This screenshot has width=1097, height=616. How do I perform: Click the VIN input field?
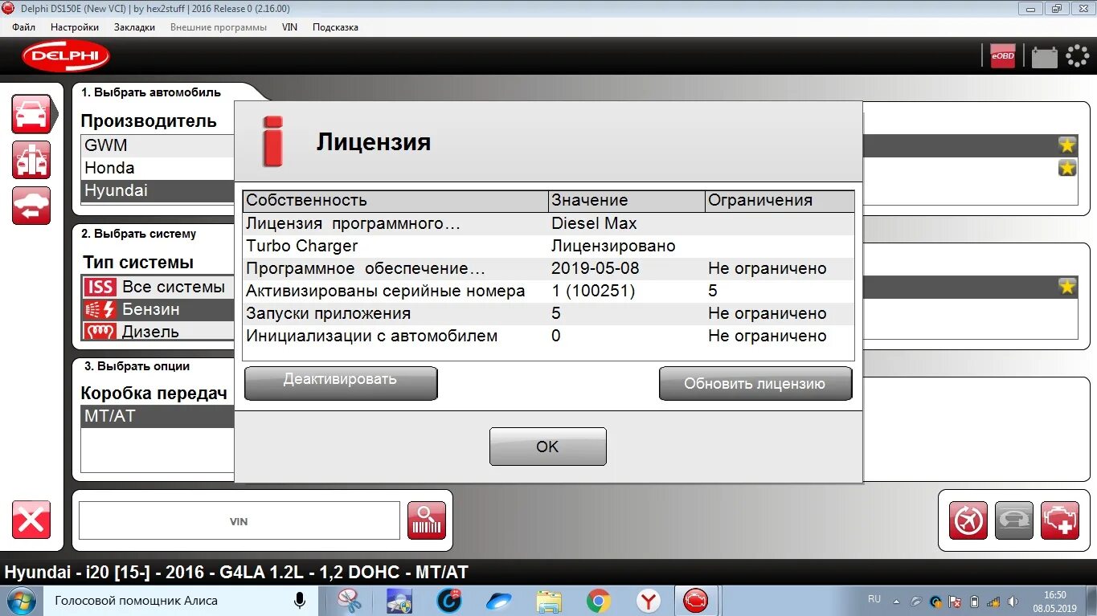point(239,521)
